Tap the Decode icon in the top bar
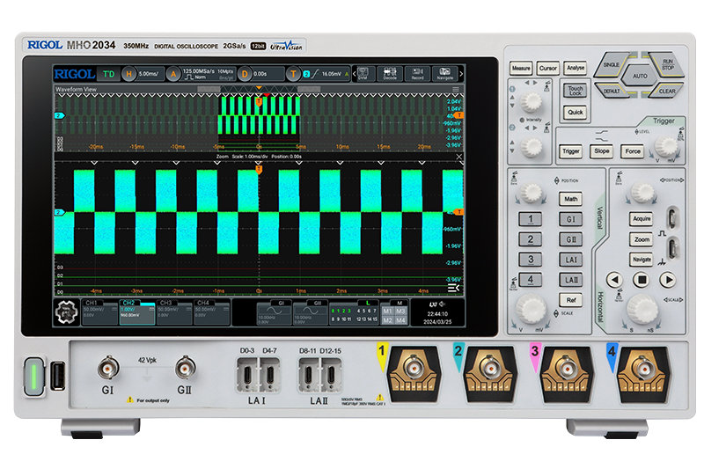 390,74
